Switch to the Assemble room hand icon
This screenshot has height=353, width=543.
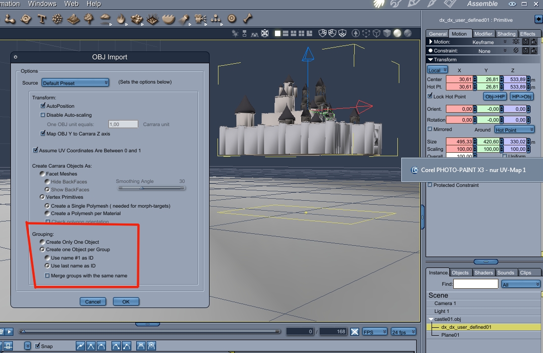[379, 4]
